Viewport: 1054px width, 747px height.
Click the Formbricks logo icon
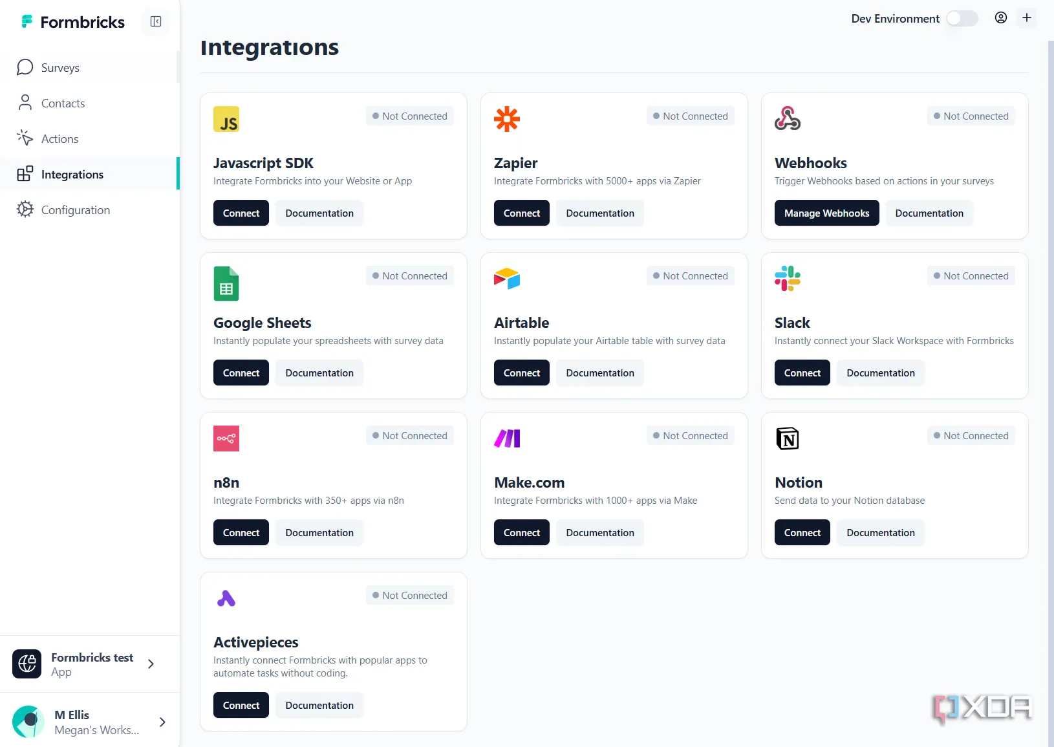pyautogui.click(x=27, y=21)
